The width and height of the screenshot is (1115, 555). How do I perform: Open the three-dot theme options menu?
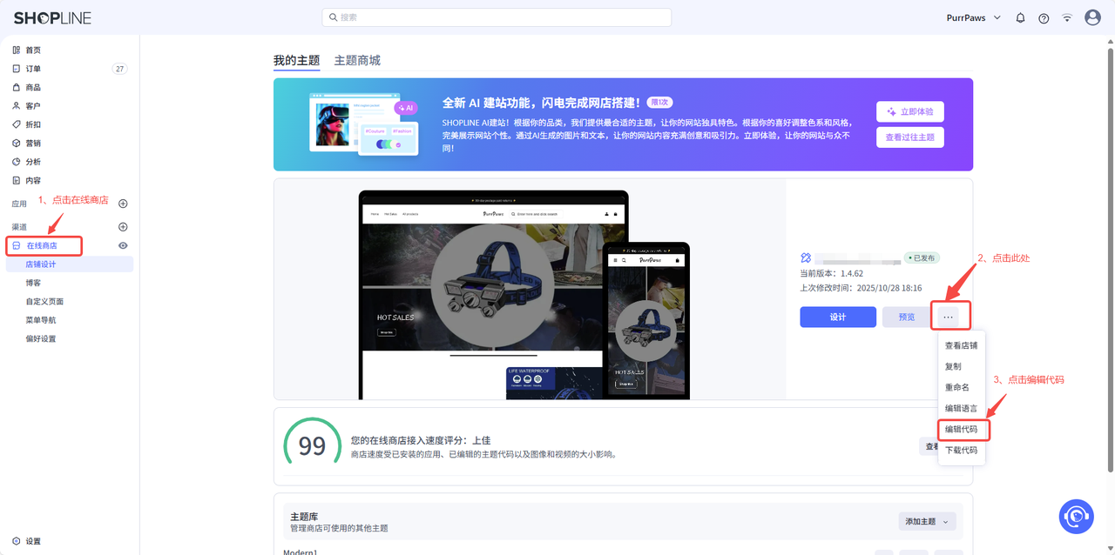coord(948,318)
